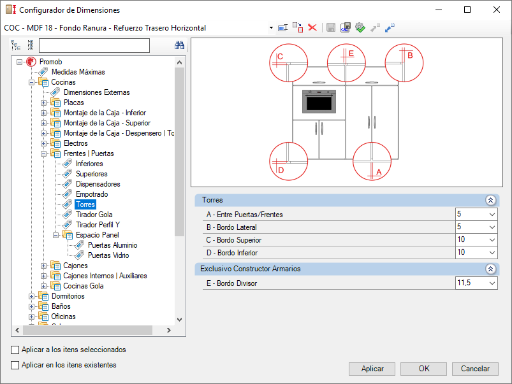Image resolution: width=512 pixels, height=384 pixels.
Task: Click the rename configuration icon
Action: point(282,28)
